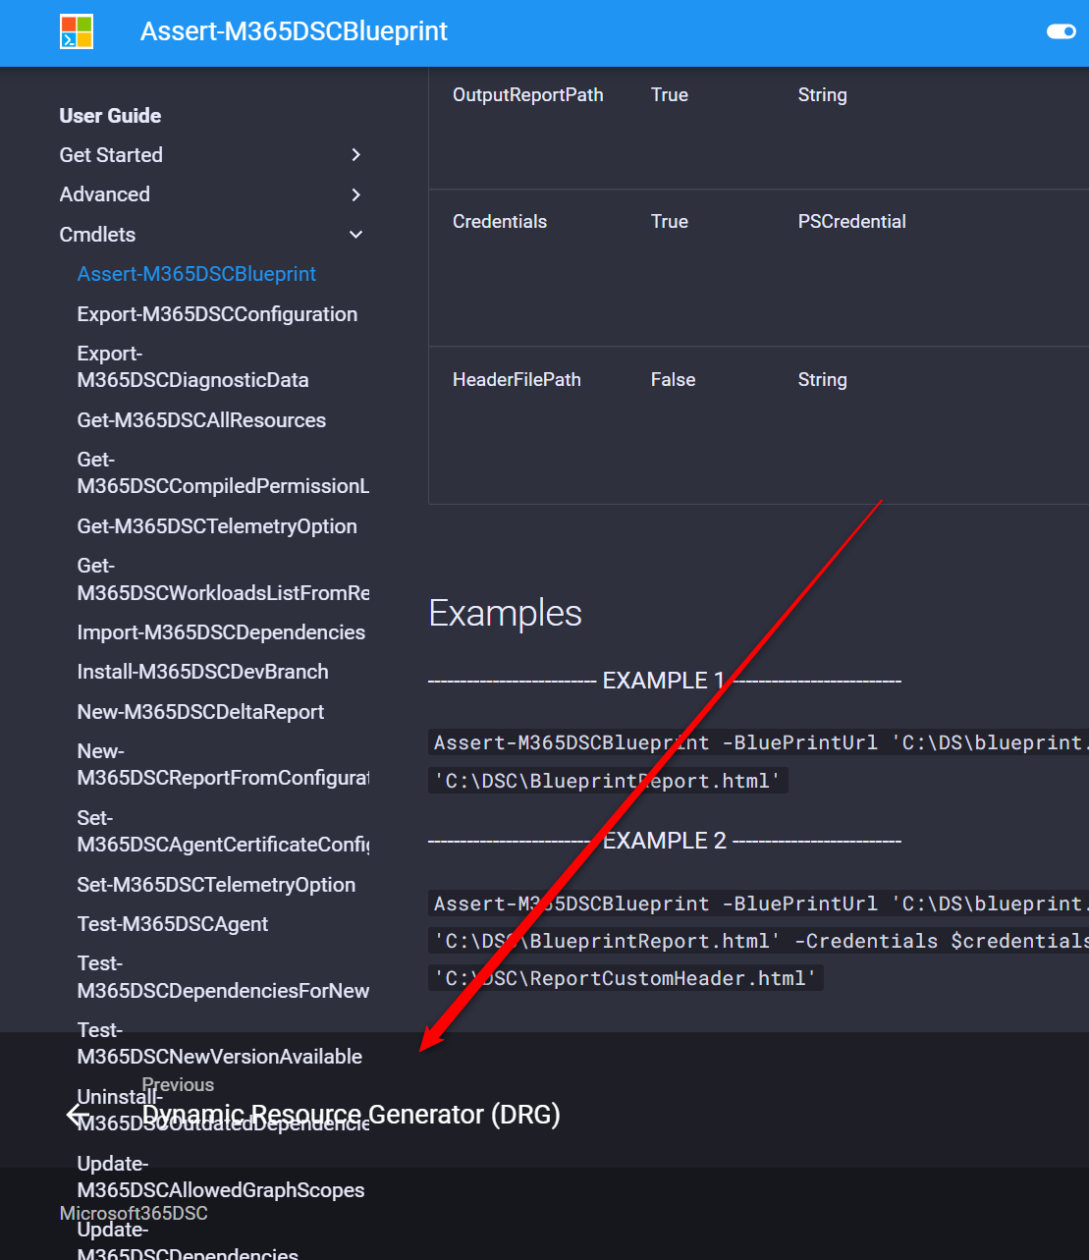Select the OutputReportPath table cell
This screenshot has height=1260, width=1089.
528,95
